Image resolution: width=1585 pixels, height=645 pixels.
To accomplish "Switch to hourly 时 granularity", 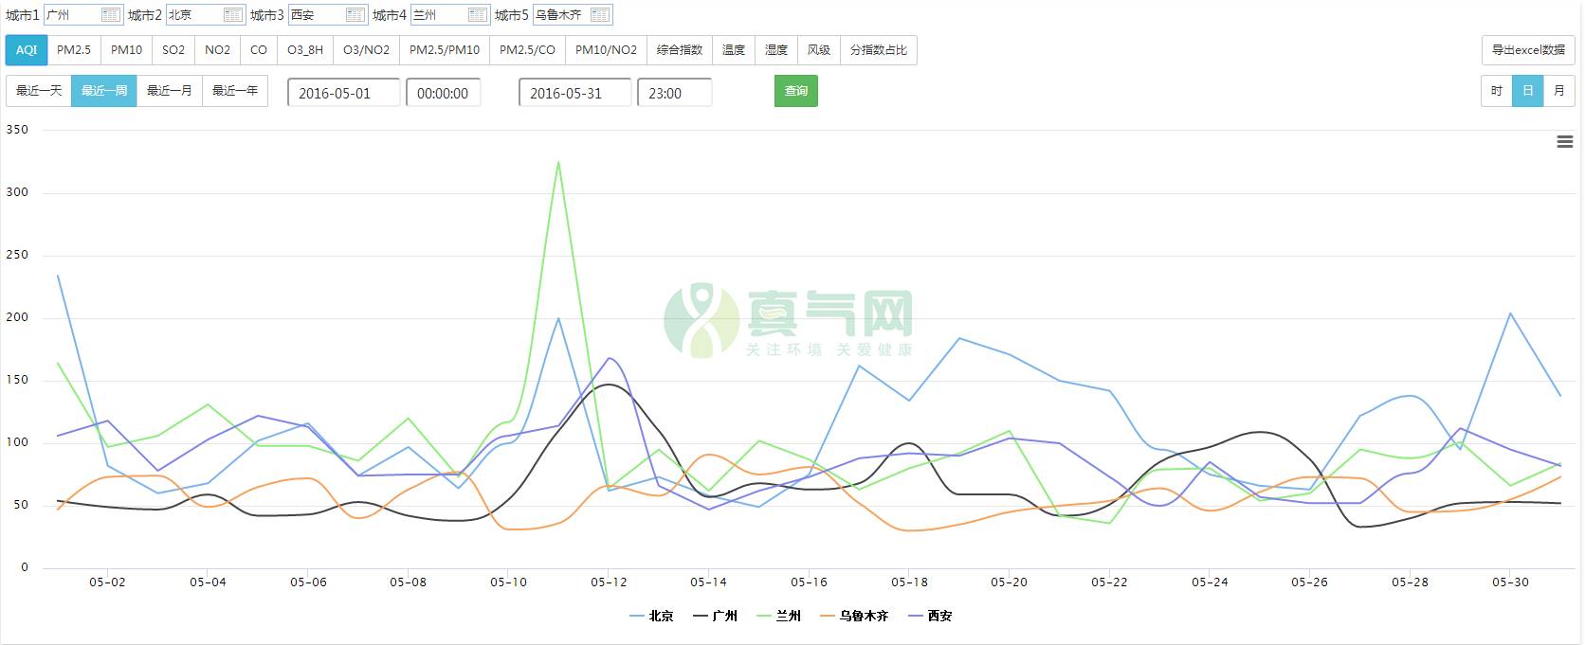I will point(1497,91).
